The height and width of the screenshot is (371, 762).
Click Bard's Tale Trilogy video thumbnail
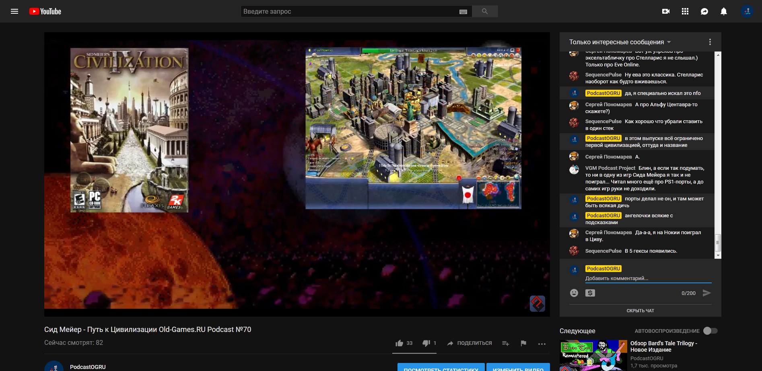pyautogui.click(x=593, y=356)
